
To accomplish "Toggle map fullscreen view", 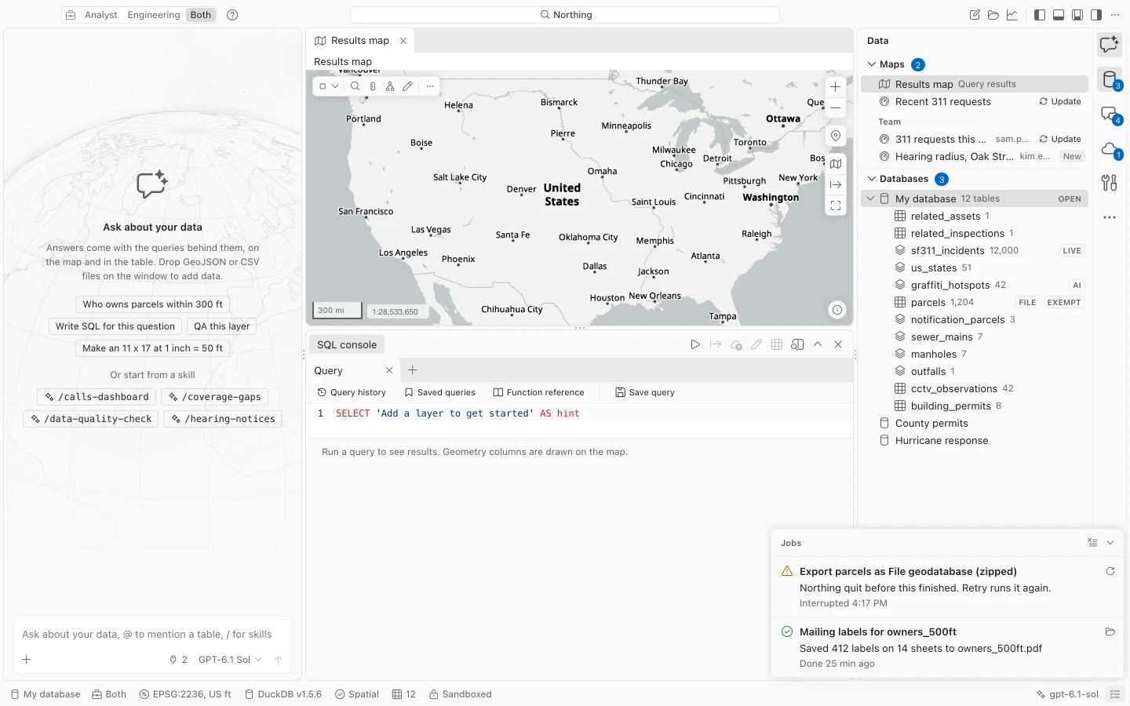I will pyautogui.click(x=836, y=206).
